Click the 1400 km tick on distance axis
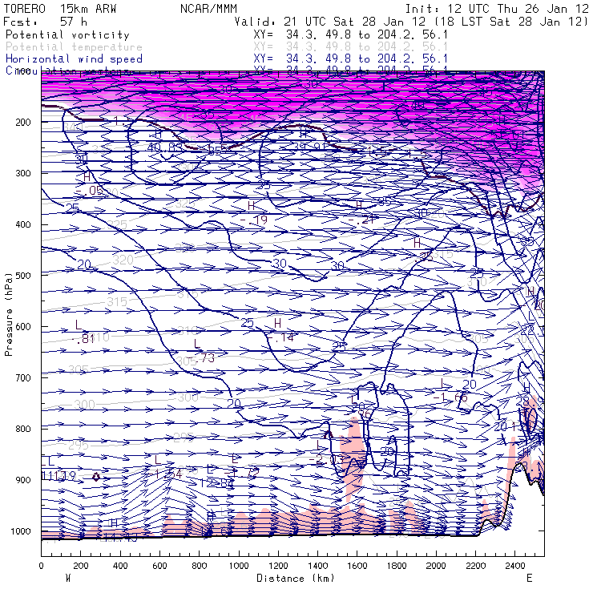 point(317,566)
